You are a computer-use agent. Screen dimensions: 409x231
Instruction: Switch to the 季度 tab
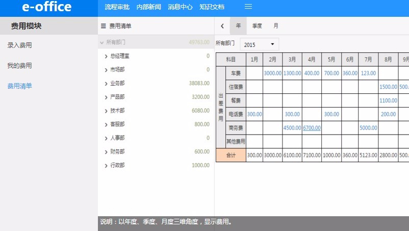pos(257,26)
